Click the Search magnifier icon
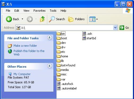 52,19
